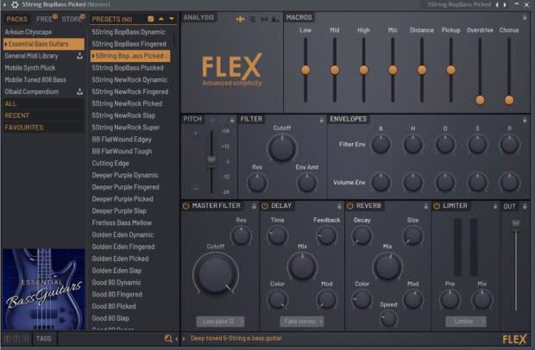
Task: Click the waveform analysis view icon
Action: tap(240, 19)
